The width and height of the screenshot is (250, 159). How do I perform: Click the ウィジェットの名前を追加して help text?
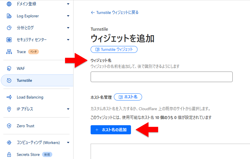(x=135, y=66)
